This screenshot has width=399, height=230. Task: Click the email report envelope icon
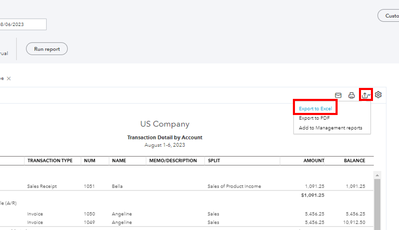pos(338,95)
